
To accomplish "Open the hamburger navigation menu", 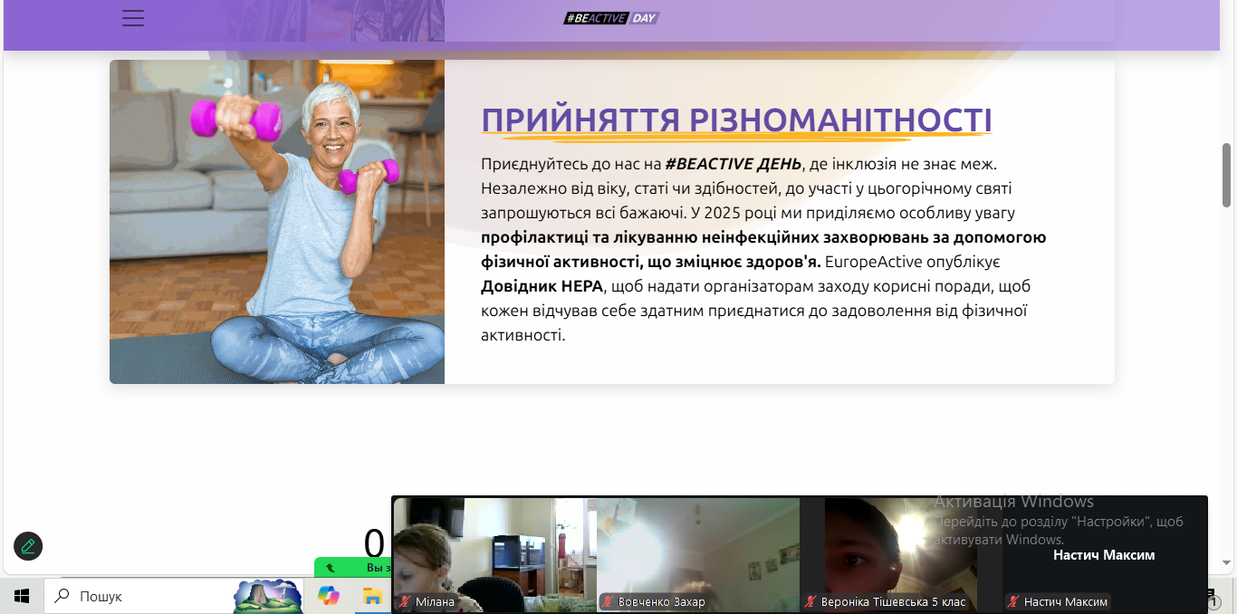I will [133, 18].
